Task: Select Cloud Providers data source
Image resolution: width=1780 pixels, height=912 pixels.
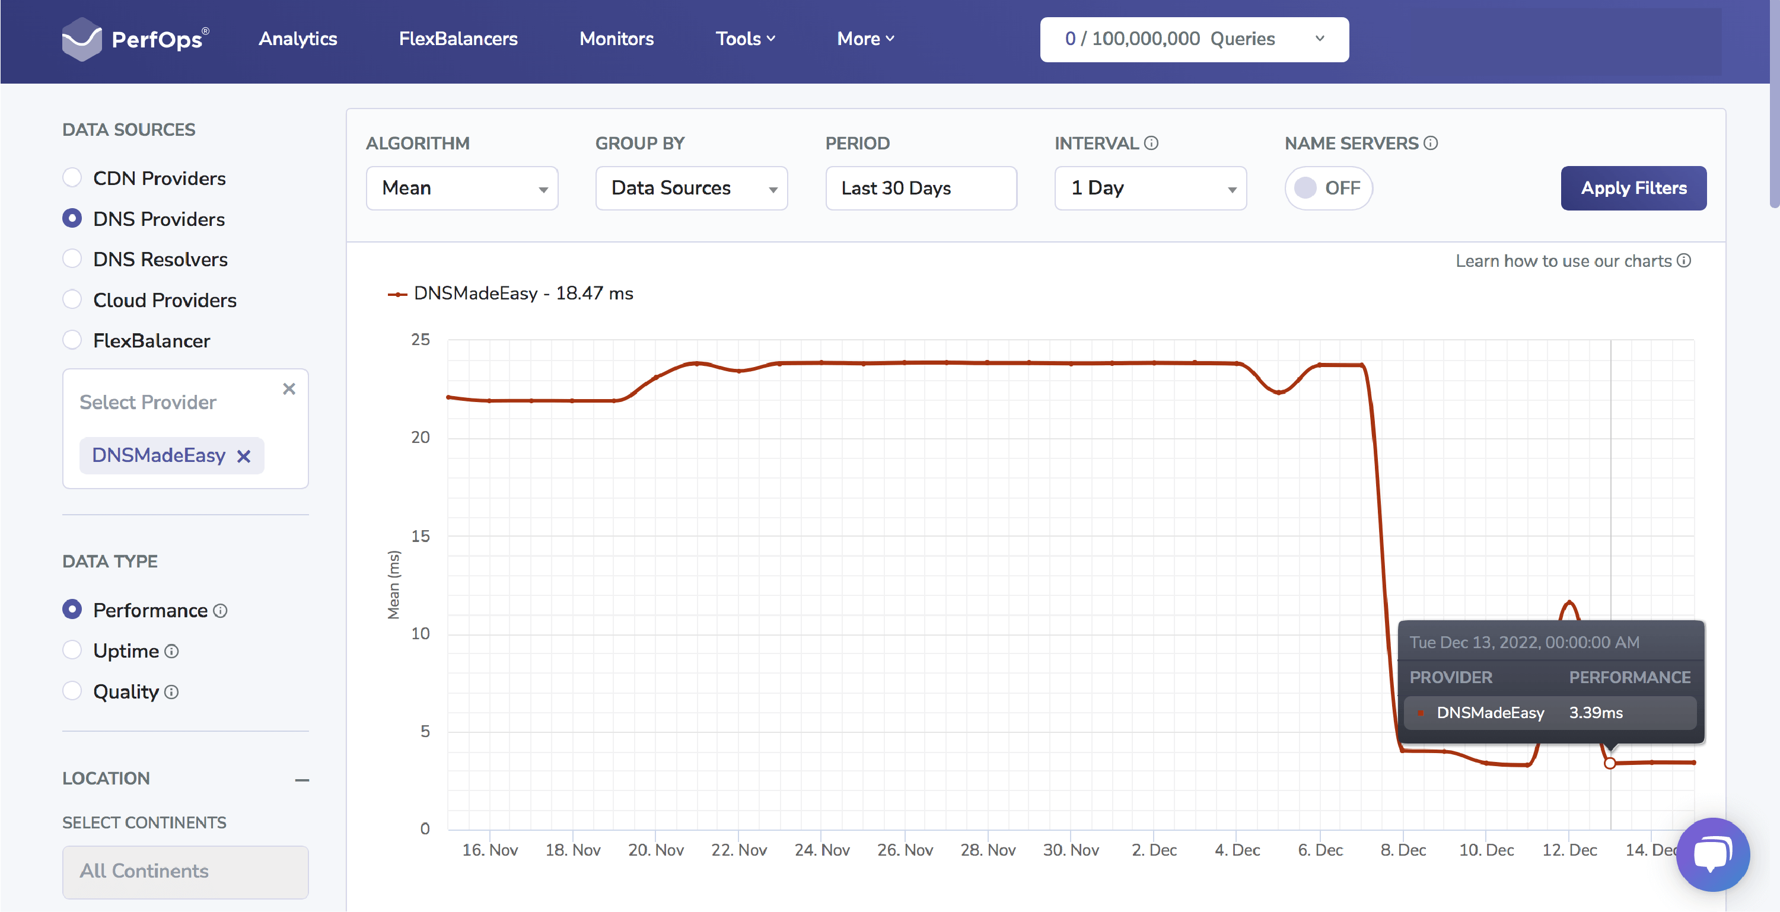Action: click(x=72, y=299)
